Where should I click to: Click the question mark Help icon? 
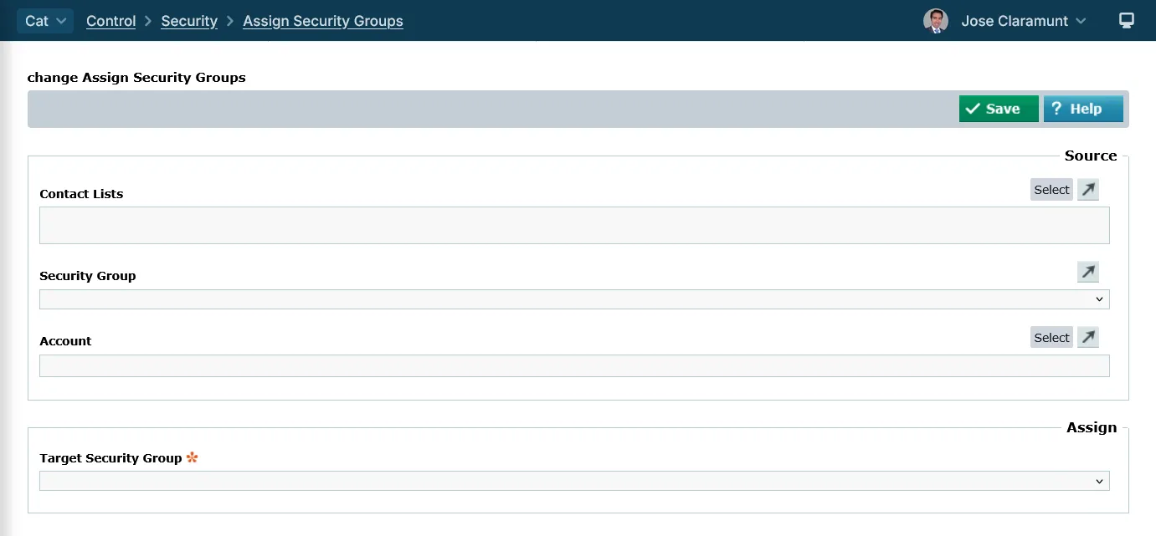pos(1056,109)
